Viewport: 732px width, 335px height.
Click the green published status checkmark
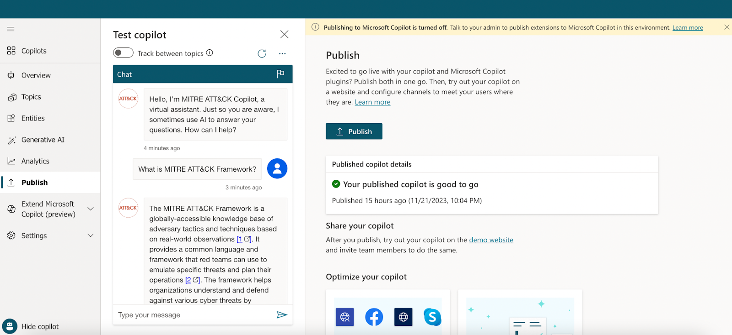(336, 184)
